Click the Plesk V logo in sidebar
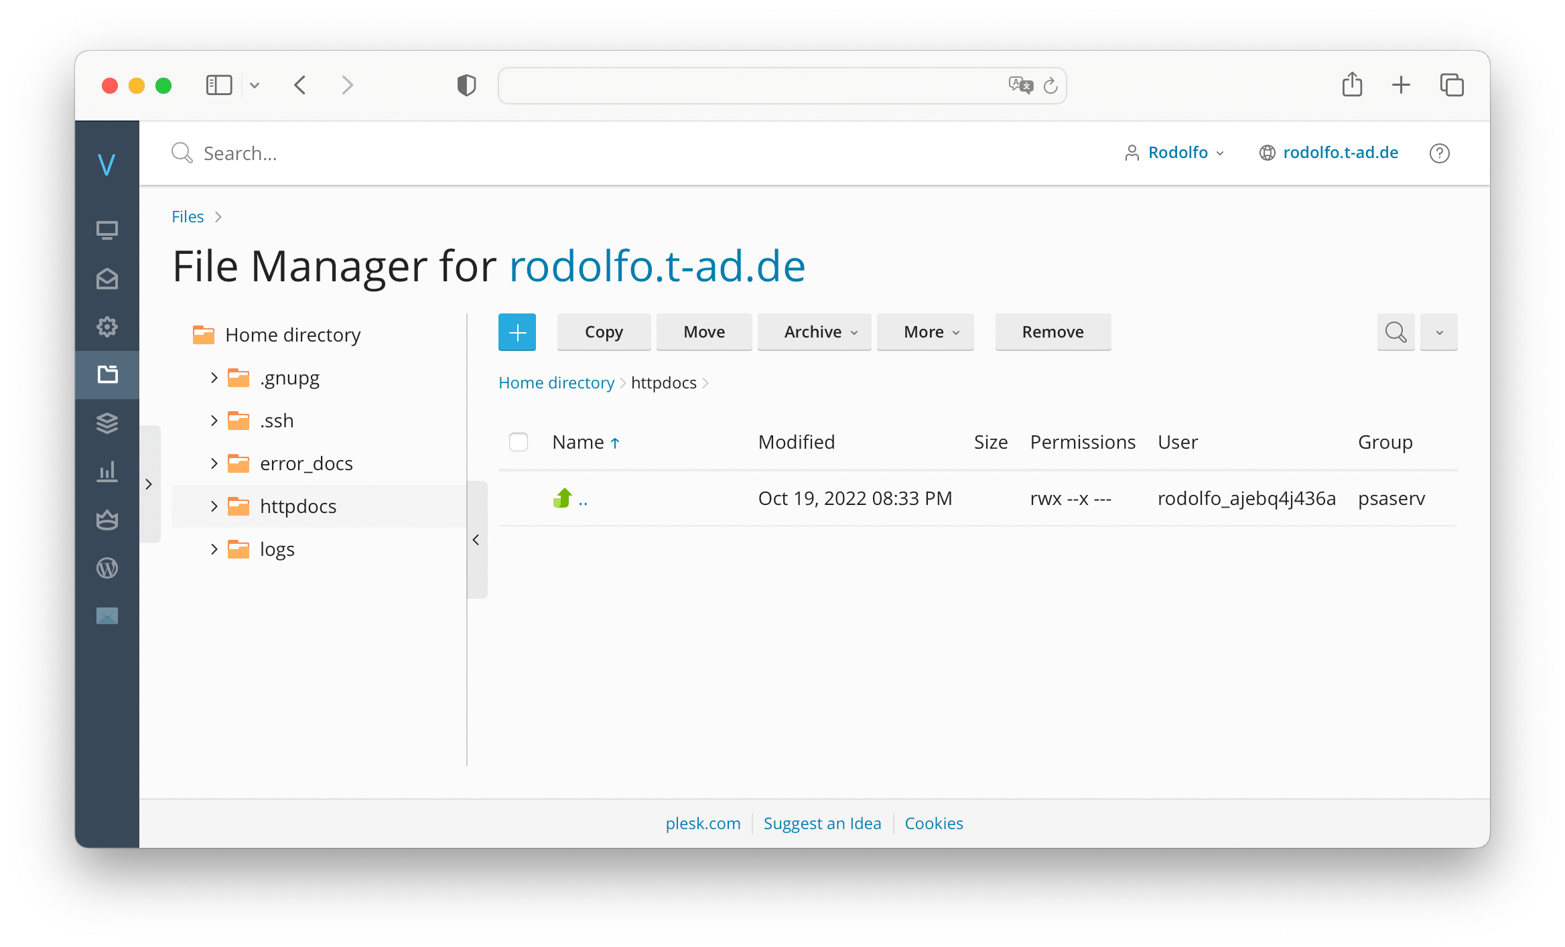The width and height of the screenshot is (1565, 947). pos(107,164)
